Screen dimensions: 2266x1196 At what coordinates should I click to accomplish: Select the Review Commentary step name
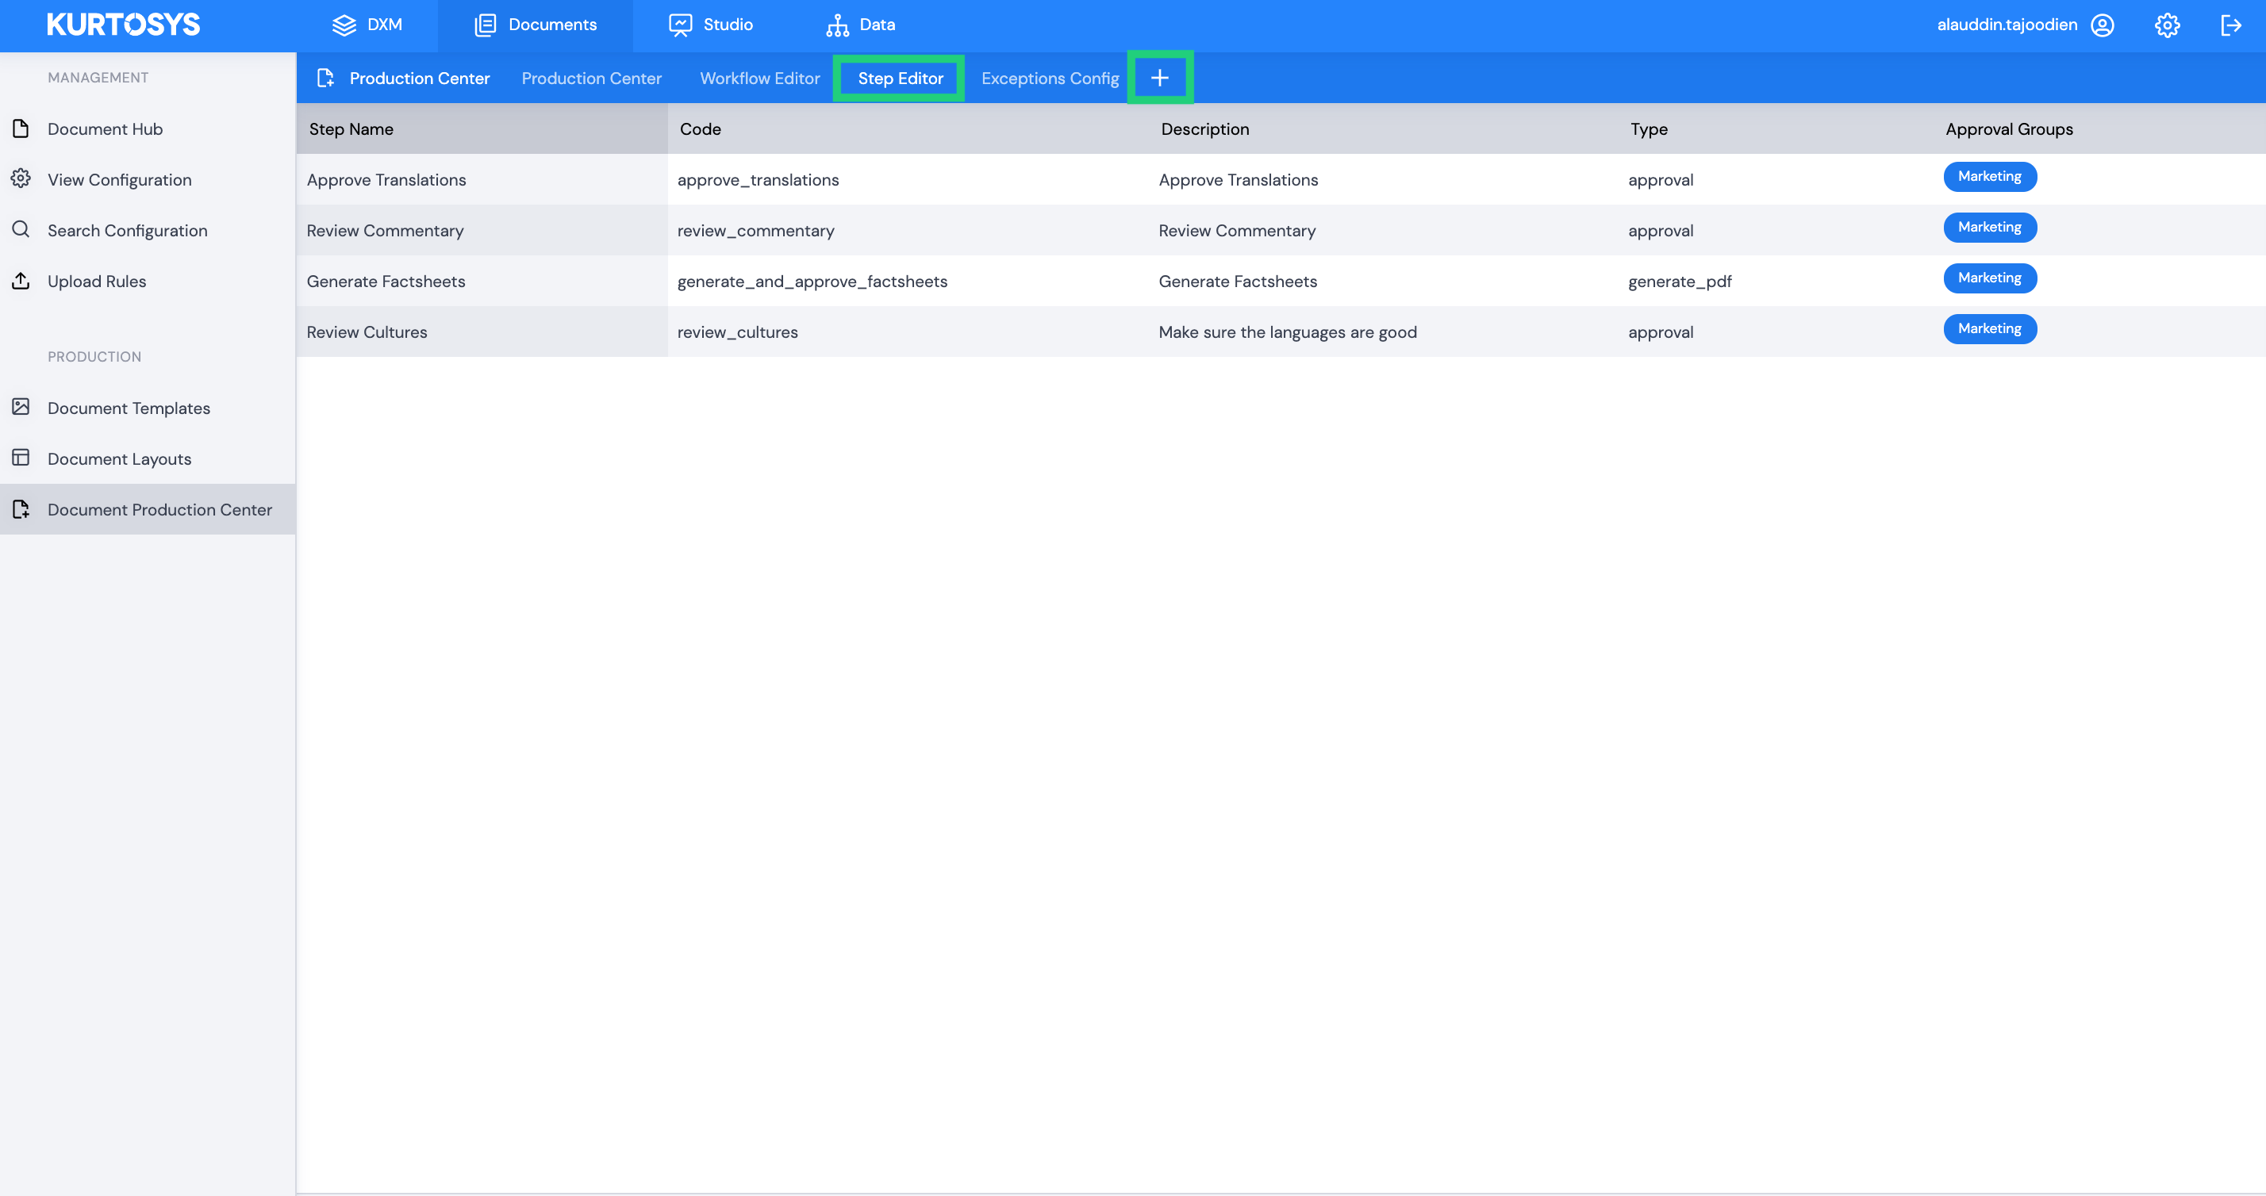[384, 231]
